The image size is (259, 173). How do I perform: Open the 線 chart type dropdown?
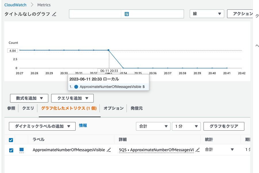207,13
